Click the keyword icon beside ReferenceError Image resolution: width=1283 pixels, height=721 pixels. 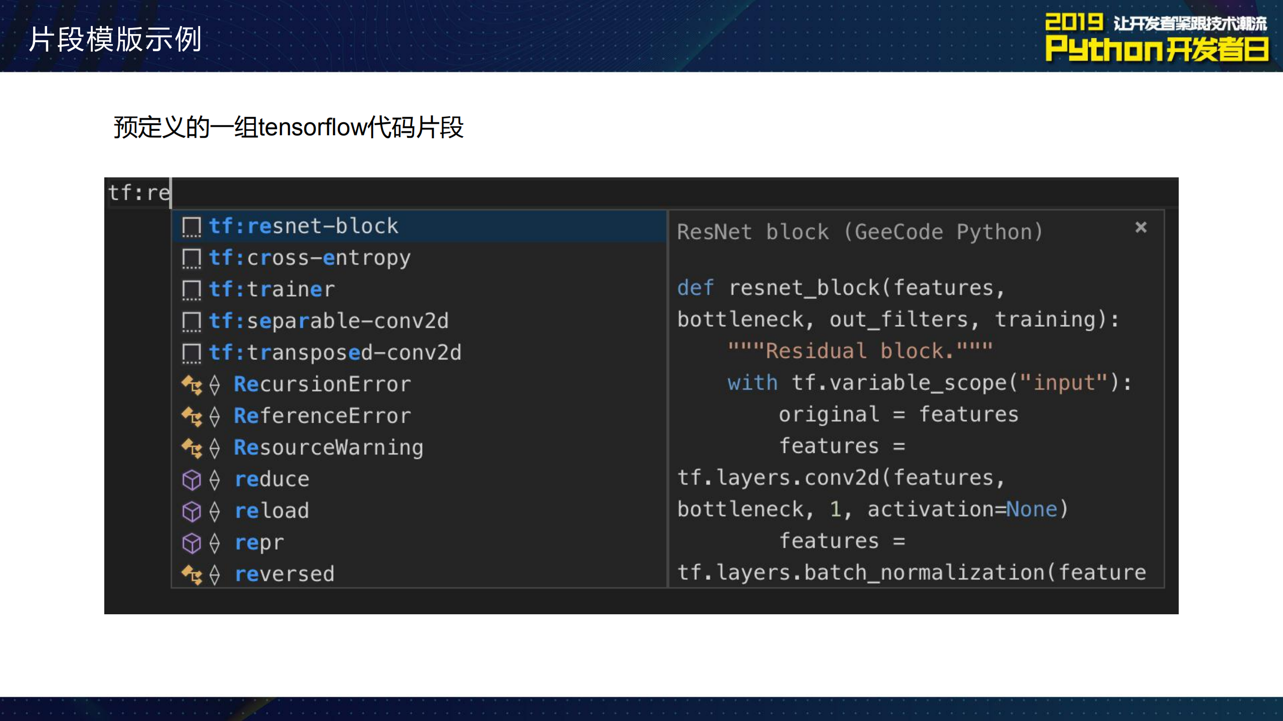pyautogui.click(x=193, y=415)
